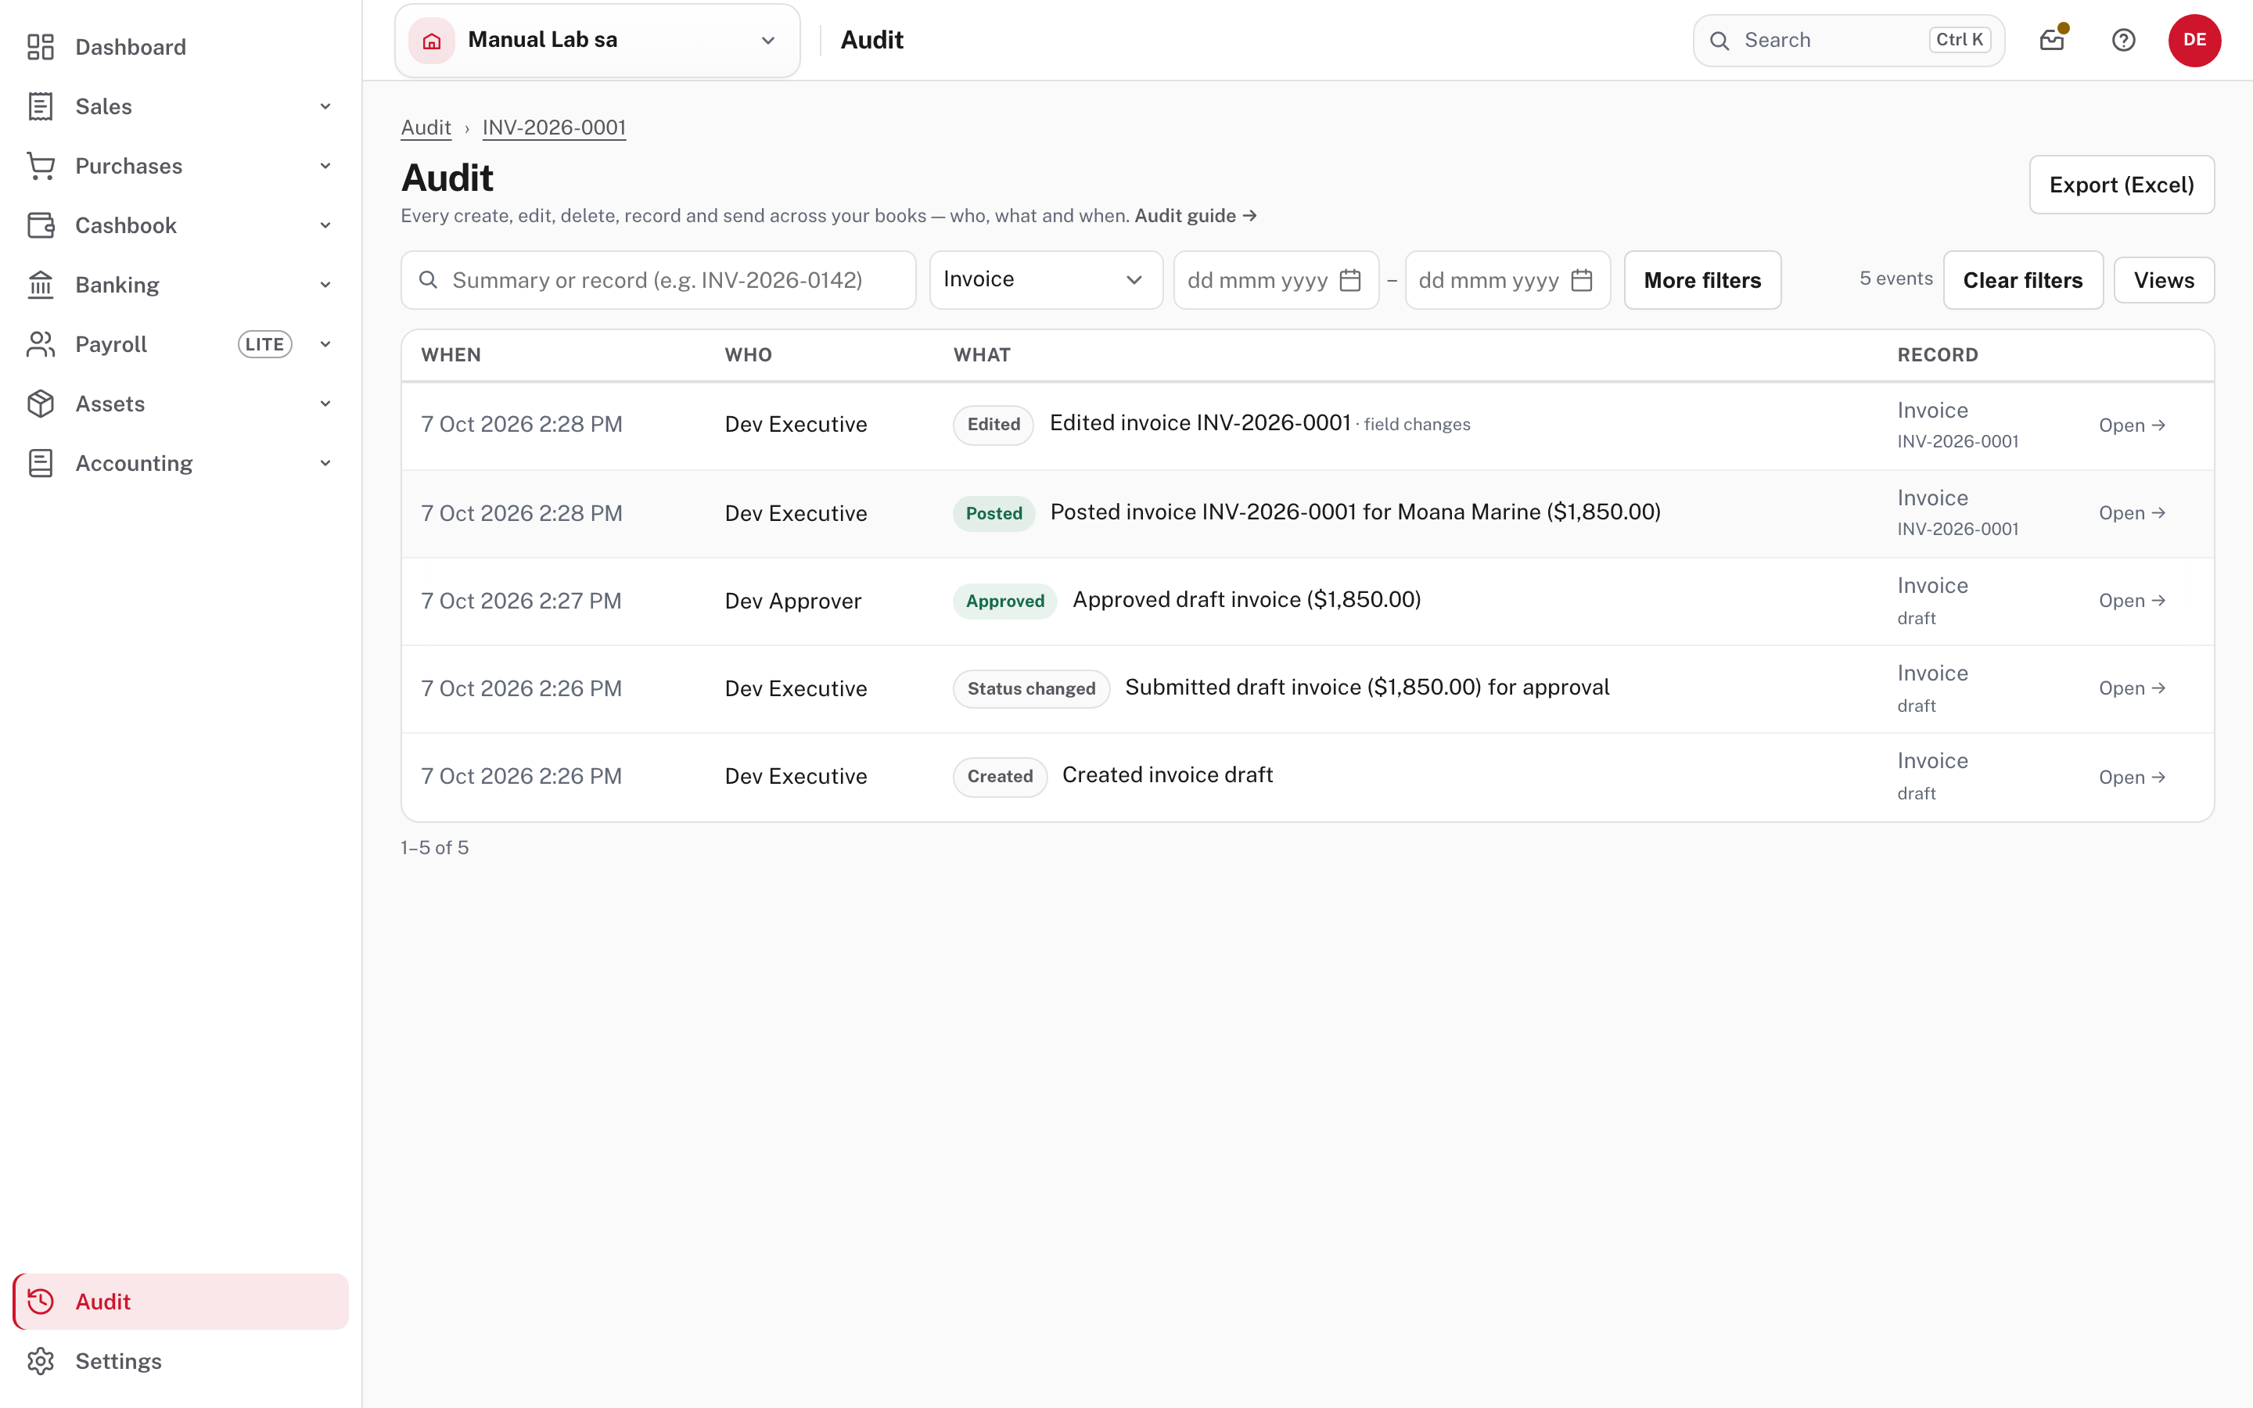Open the Edited invoice event record

coord(2132,426)
